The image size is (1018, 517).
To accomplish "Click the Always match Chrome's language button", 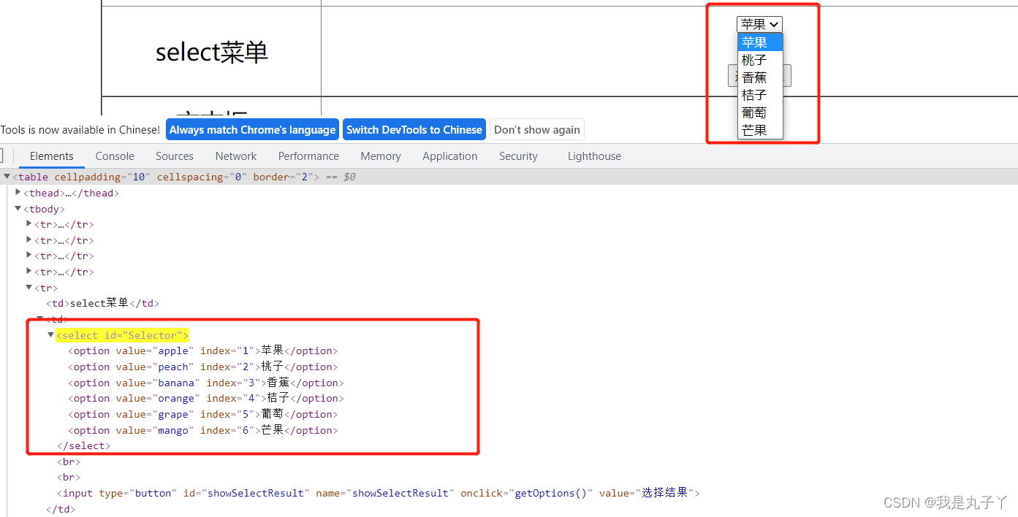I will click(x=251, y=129).
